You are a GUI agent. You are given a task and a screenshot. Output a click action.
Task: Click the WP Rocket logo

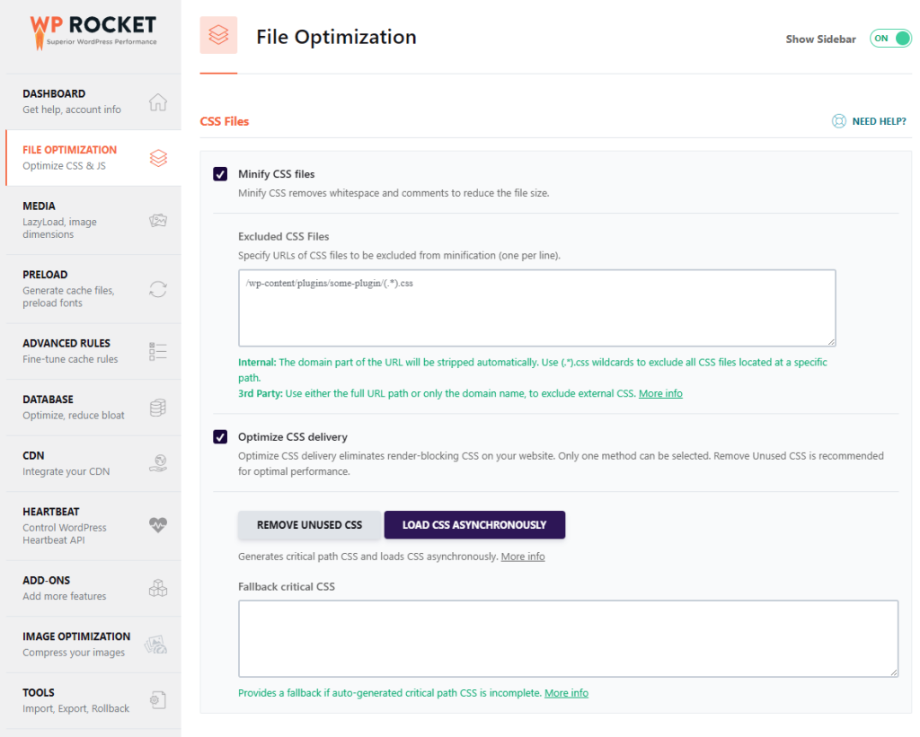pyautogui.click(x=93, y=31)
